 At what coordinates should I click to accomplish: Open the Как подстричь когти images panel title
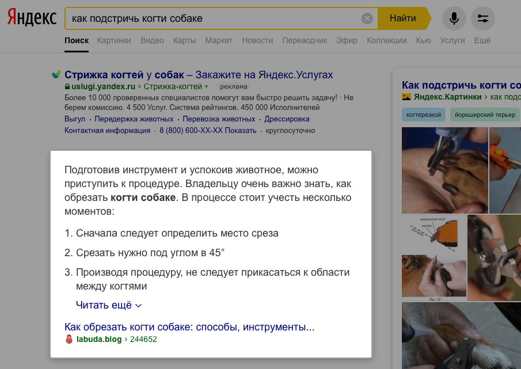[x=461, y=85]
